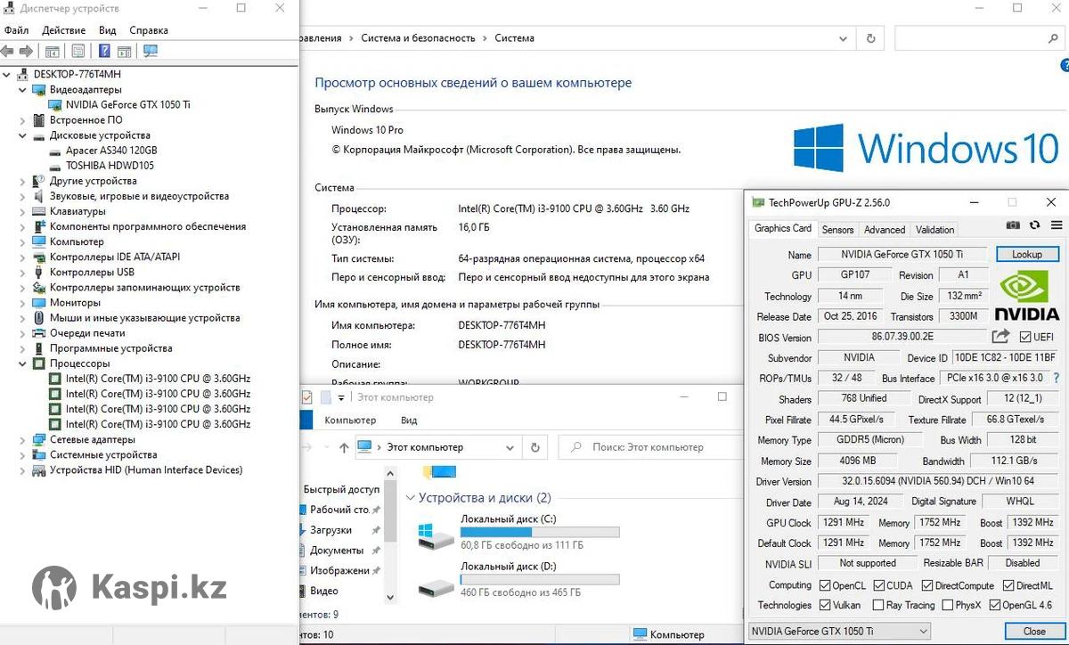1069x645 pixels.
Task: Click the Bus Interface question mark icon
Action: (1056, 379)
